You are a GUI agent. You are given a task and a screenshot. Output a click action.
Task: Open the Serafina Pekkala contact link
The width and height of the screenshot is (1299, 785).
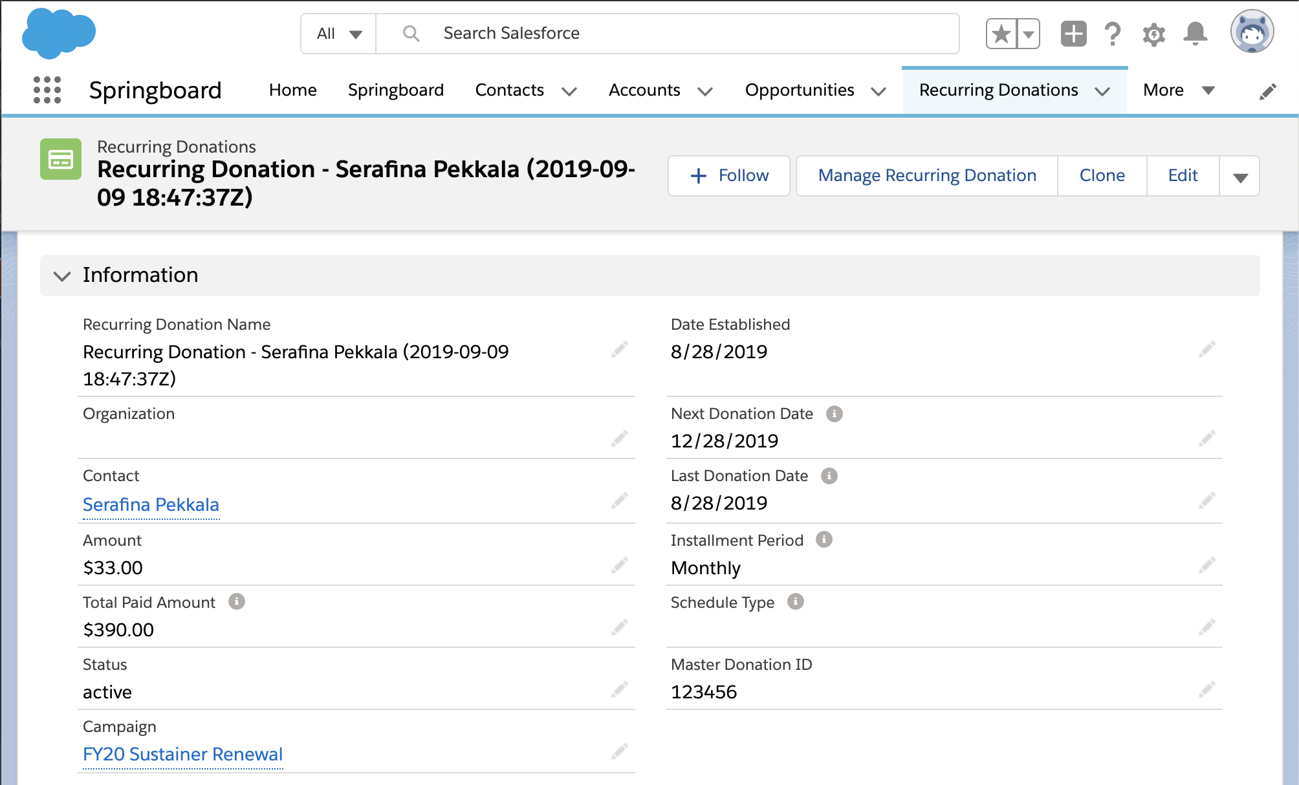151,504
